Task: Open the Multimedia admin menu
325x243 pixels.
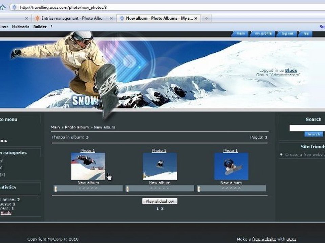Action: (x=21, y=27)
